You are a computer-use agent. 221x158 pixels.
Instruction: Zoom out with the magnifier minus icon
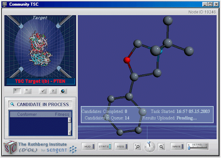point(162,147)
